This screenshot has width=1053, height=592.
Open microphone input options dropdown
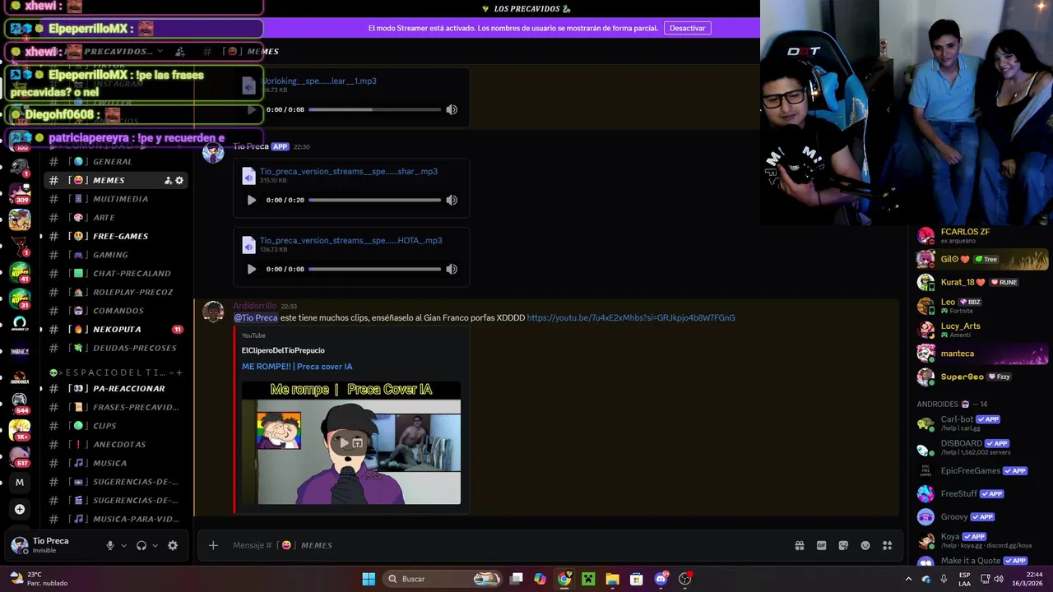click(124, 545)
